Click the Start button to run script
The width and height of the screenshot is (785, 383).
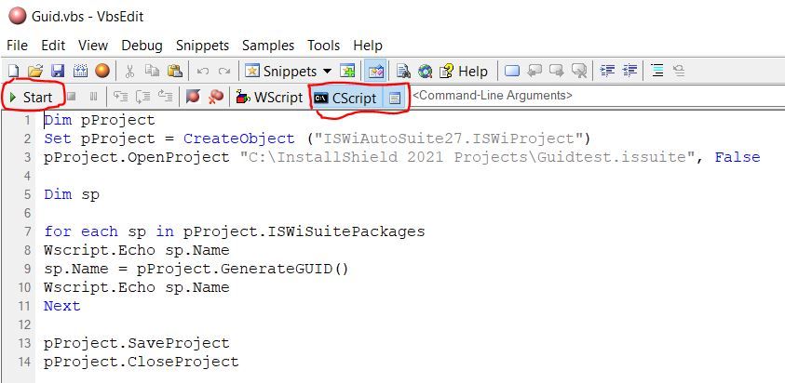31,96
